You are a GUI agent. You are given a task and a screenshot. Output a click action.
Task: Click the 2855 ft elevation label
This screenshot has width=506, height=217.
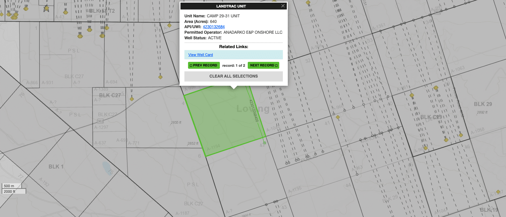pyautogui.click(x=176, y=123)
